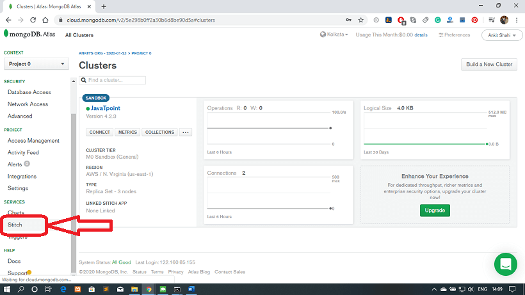Image resolution: width=525 pixels, height=295 pixels.
Task: Click the browser address bar URL
Action: (141, 20)
